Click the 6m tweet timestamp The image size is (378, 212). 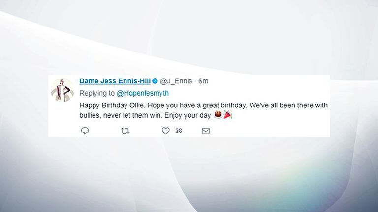point(203,81)
